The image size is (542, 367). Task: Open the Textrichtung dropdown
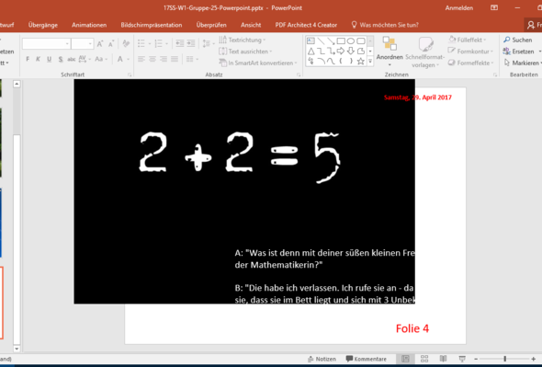pos(243,40)
